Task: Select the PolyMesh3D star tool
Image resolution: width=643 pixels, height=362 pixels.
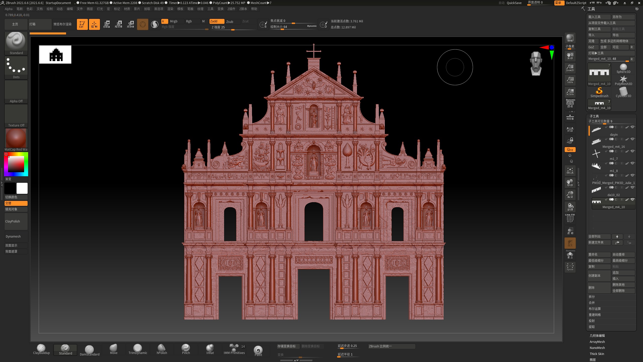Action: tap(623, 80)
